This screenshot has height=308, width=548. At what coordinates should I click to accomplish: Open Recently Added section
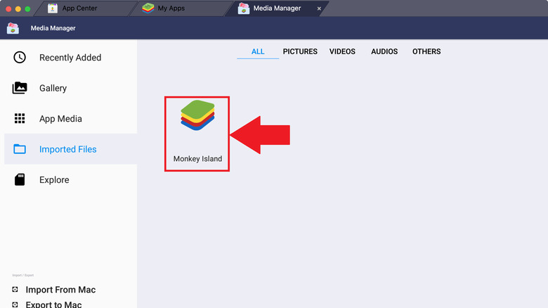pyautogui.click(x=70, y=58)
